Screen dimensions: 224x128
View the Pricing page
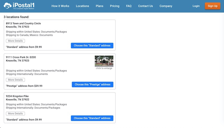[x=115, y=6]
